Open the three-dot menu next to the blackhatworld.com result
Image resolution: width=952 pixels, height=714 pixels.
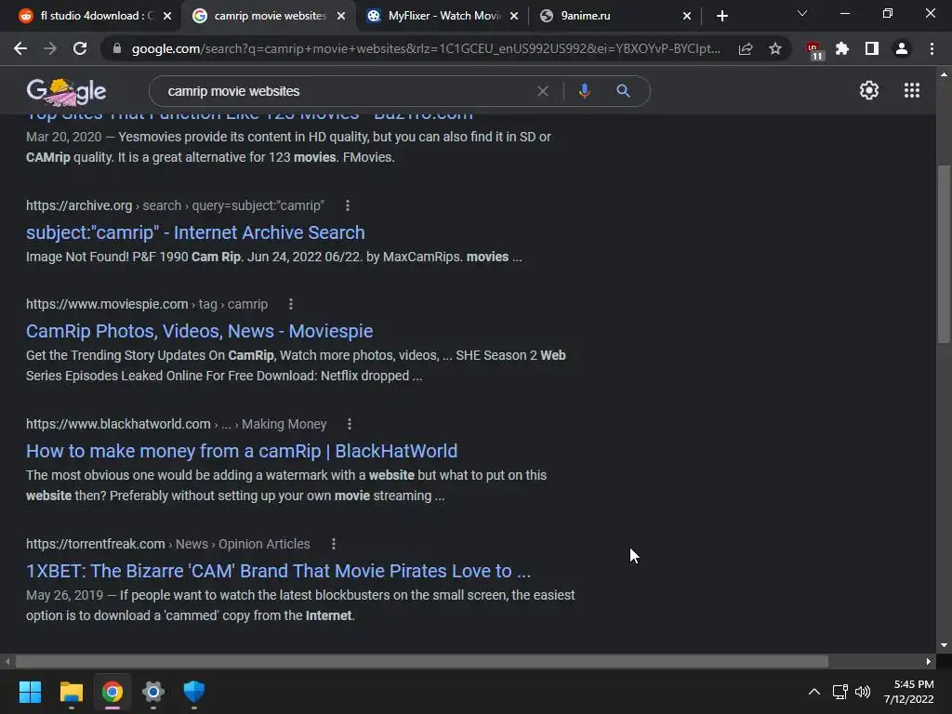(350, 424)
